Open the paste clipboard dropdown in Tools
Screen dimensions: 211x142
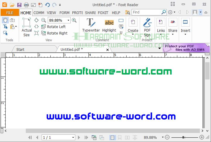16,27
